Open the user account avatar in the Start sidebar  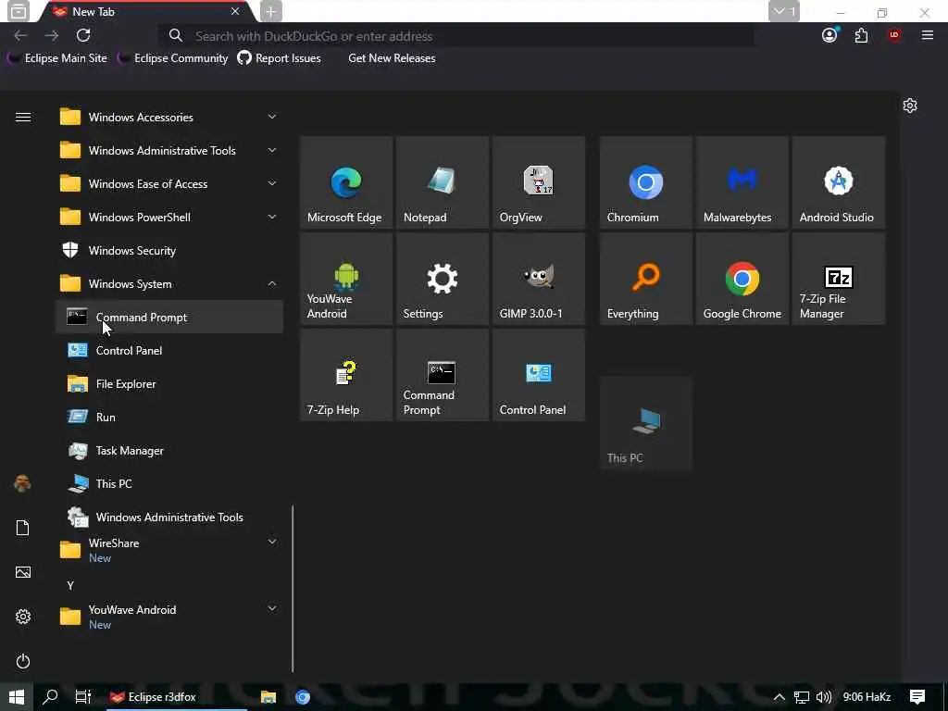click(x=23, y=483)
